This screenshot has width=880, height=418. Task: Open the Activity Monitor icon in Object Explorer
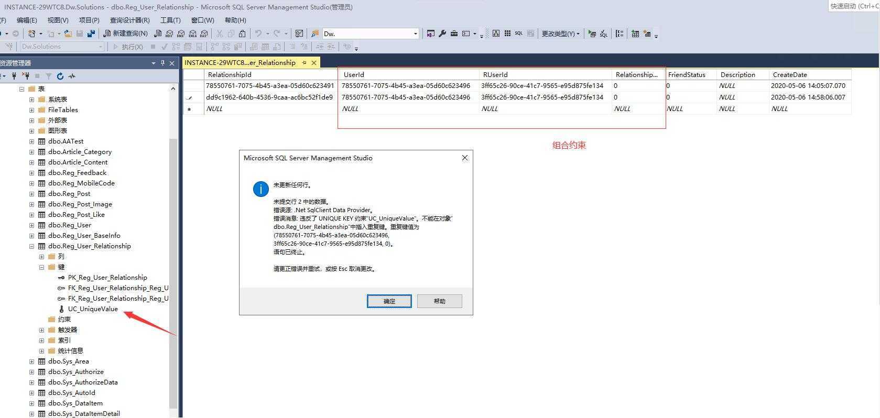72,76
